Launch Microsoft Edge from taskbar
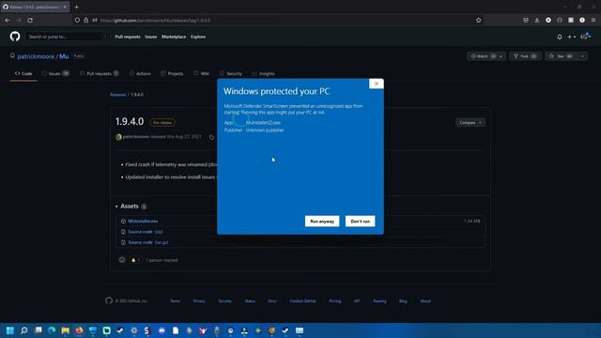This screenshot has height=338, width=601. (52, 330)
